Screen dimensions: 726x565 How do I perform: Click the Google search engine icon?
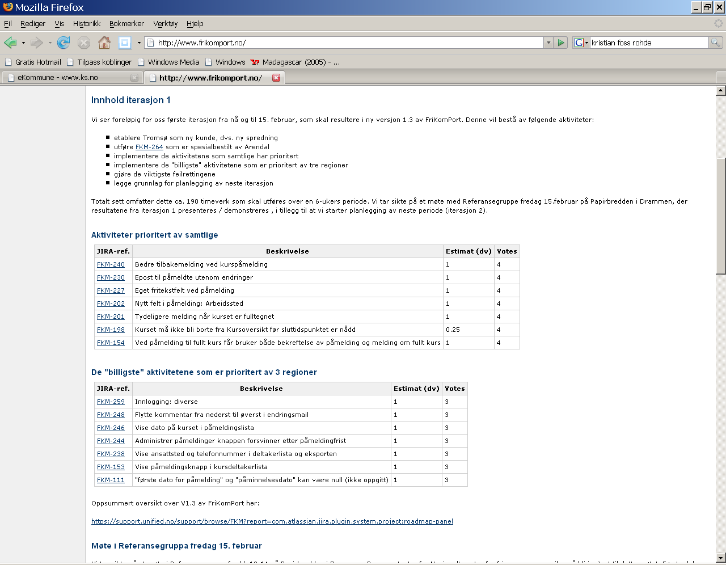tap(579, 43)
